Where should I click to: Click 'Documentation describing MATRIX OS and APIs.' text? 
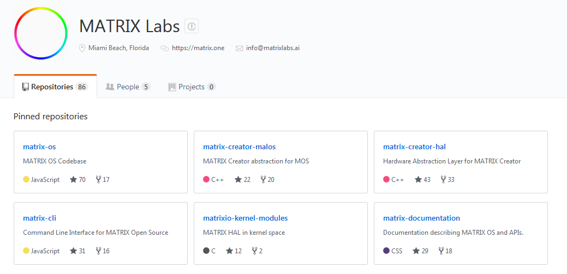453,233
